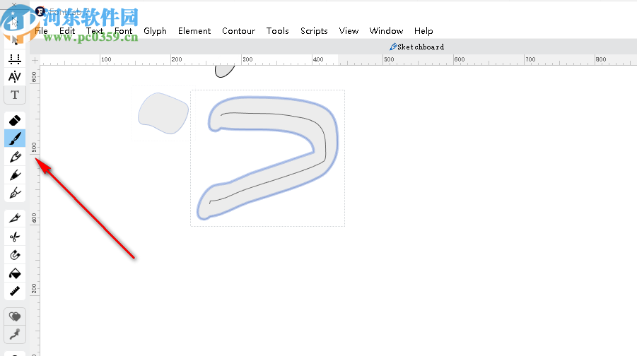Select the tool below the heart icon
The image size is (637, 356).
tap(15, 335)
